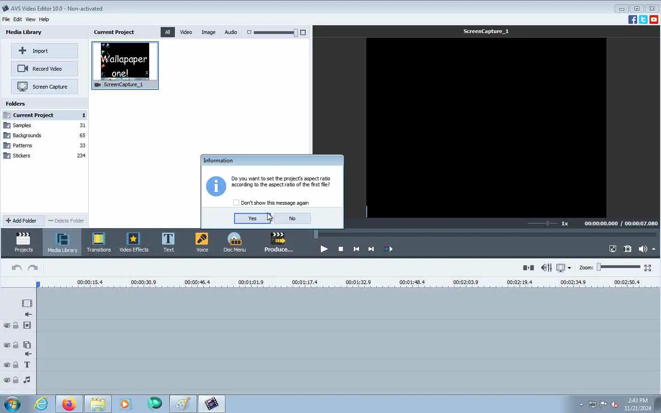Filter media by Video
Viewport: 661px width, 413px height.
[x=186, y=32]
